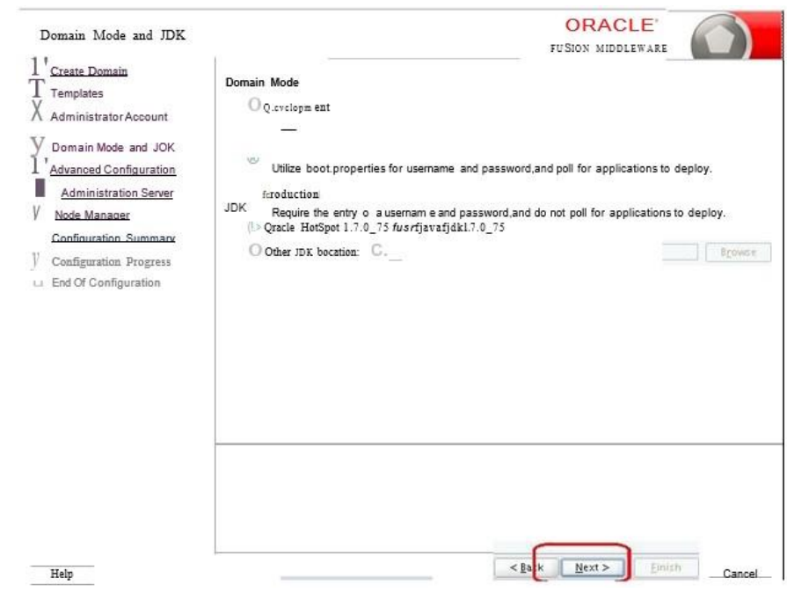Click the End Of Configuration step
This screenshot has width=787, height=600.
point(106,282)
